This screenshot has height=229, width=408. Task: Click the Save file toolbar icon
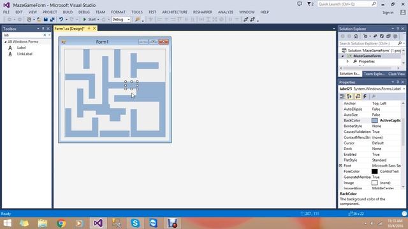coord(45,20)
